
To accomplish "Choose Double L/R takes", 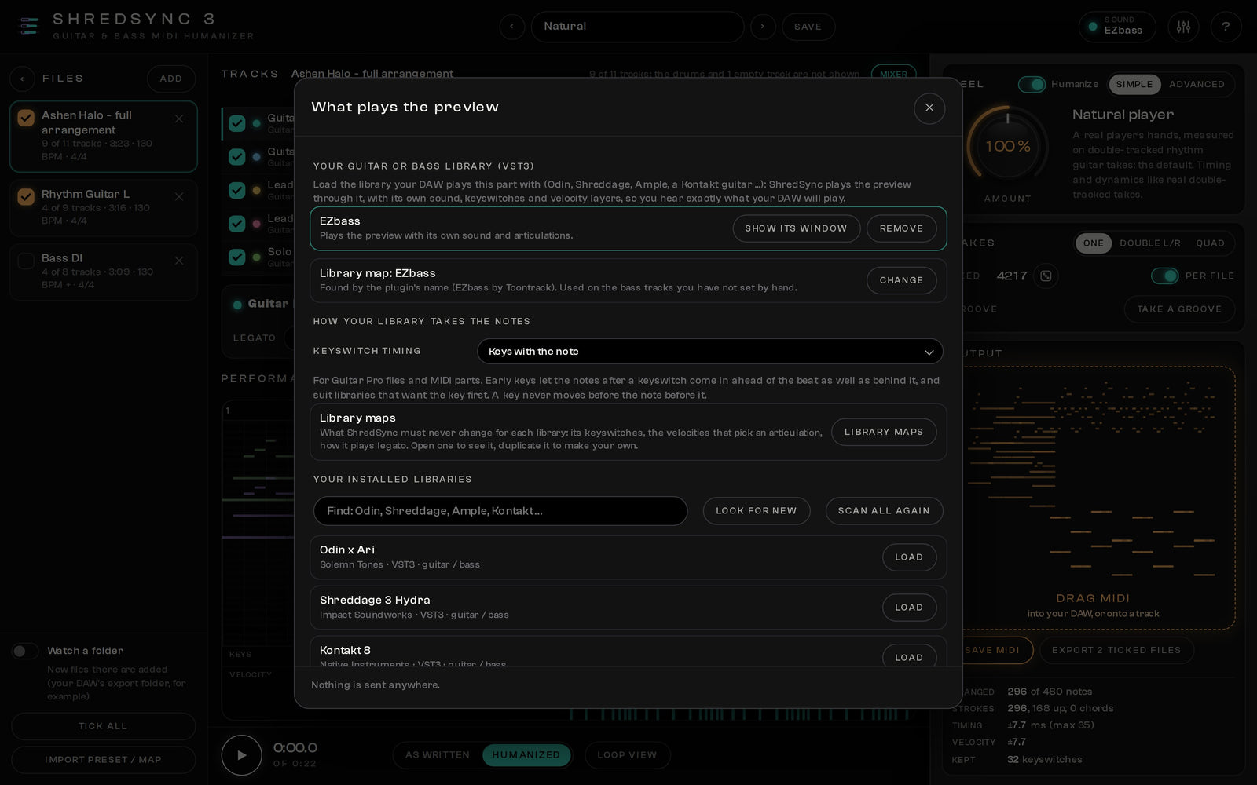I will coord(1150,243).
